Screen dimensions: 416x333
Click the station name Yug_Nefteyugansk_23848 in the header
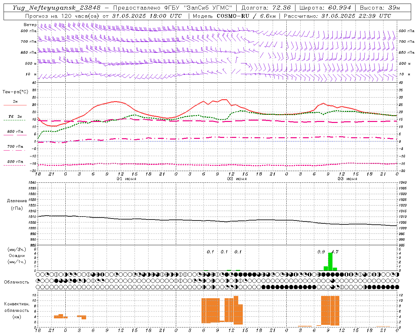[57, 8]
